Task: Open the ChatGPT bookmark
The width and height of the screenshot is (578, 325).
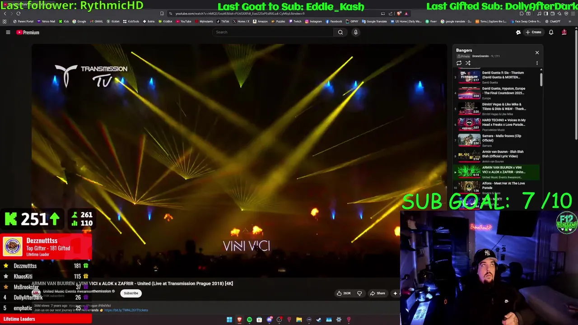Action: pos(553,21)
